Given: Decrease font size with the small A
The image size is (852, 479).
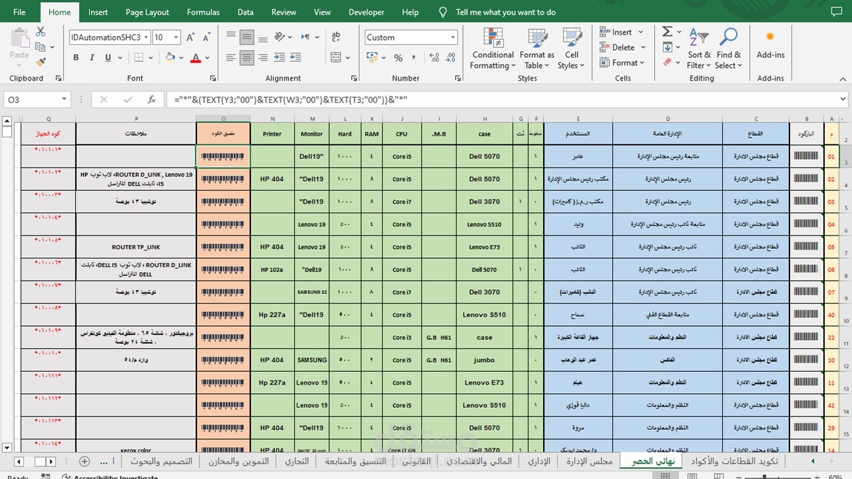Looking at the screenshot, I should (x=206, y=37).
